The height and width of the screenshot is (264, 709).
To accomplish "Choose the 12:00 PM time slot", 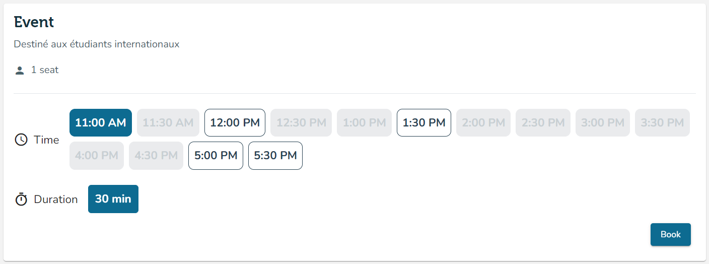I will coord(235,122).
